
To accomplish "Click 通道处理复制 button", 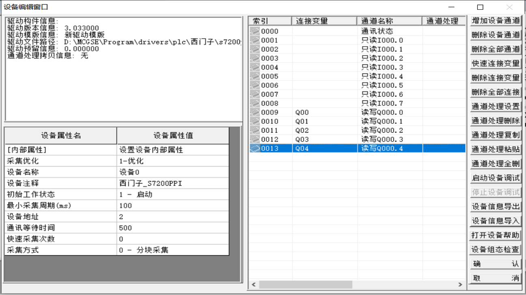I will click(496, 135).
